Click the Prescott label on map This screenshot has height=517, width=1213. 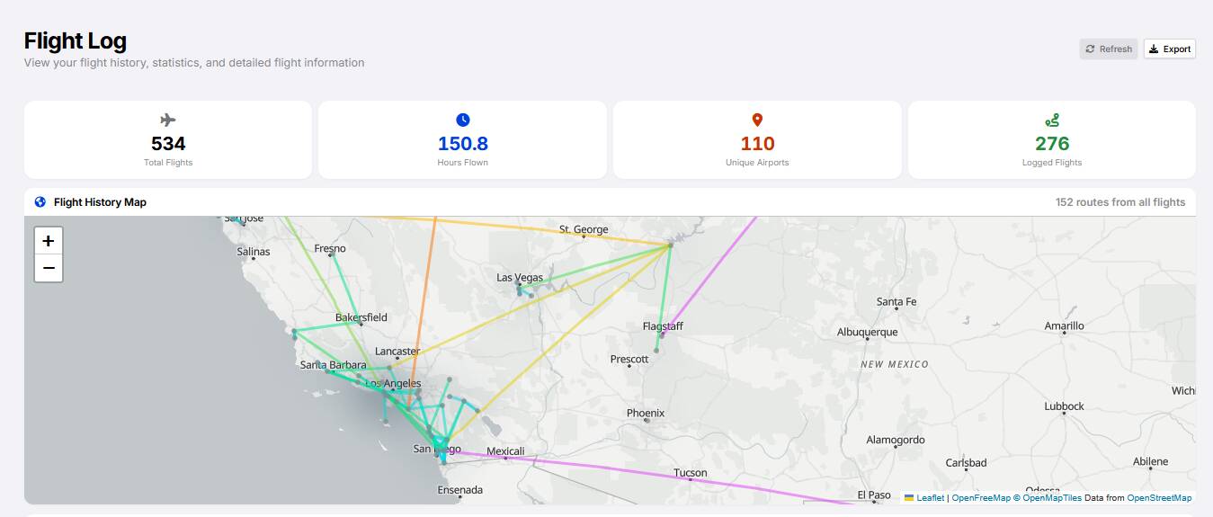point(629,359)
